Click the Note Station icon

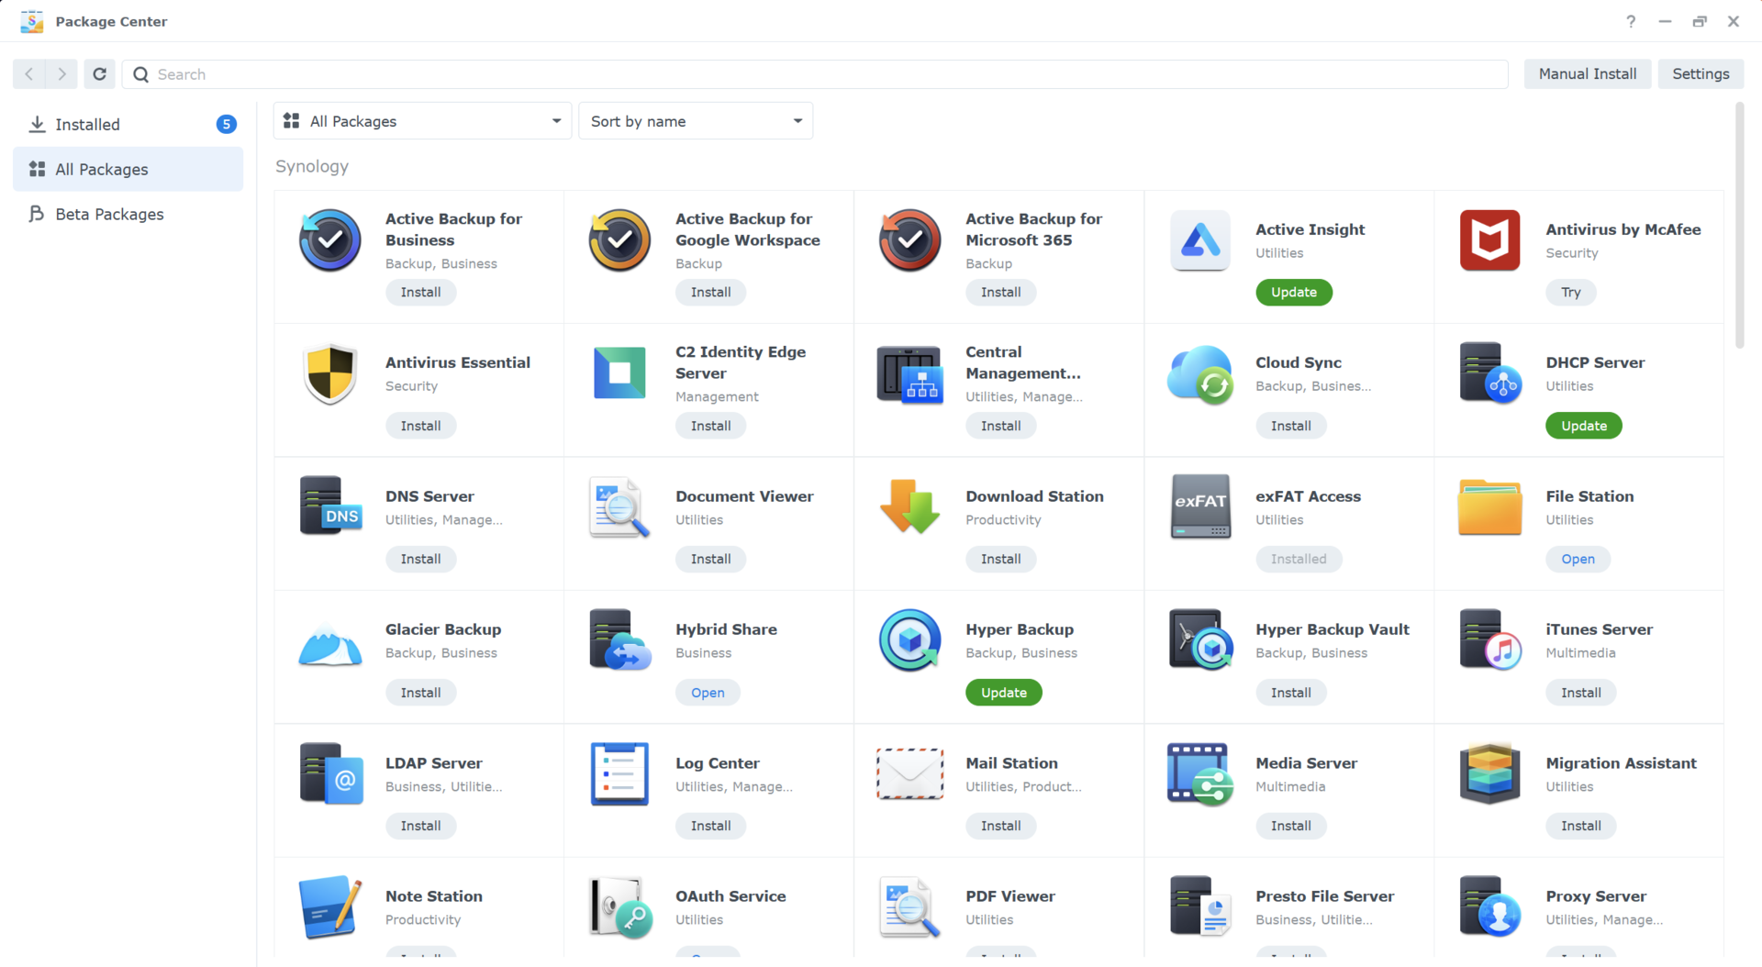click(329, 906)
